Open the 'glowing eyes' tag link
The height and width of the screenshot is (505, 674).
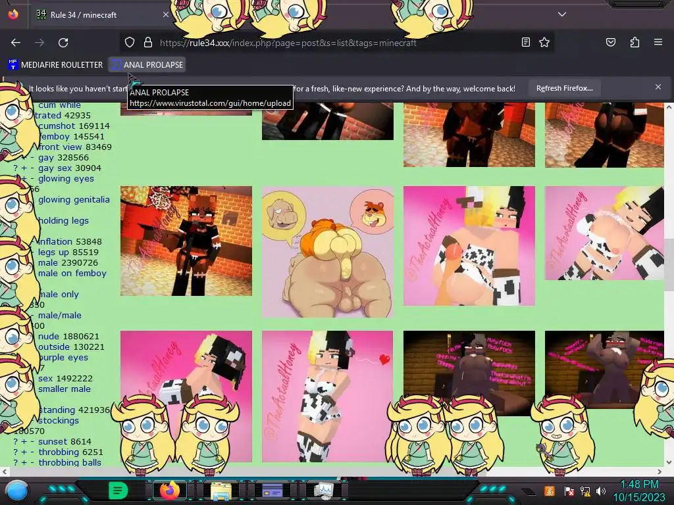click(x=66, y=179)
